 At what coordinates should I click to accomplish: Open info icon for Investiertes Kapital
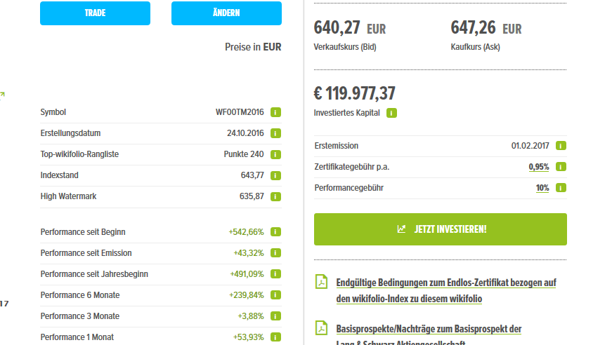pyautogui.click(x=391, y=113)
